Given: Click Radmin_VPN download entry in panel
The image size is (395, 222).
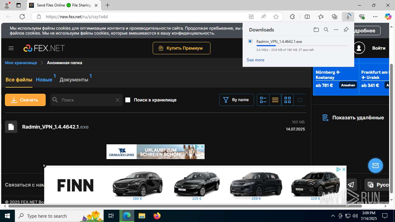Looking at the screenshot, I should [x=298, y=45].
